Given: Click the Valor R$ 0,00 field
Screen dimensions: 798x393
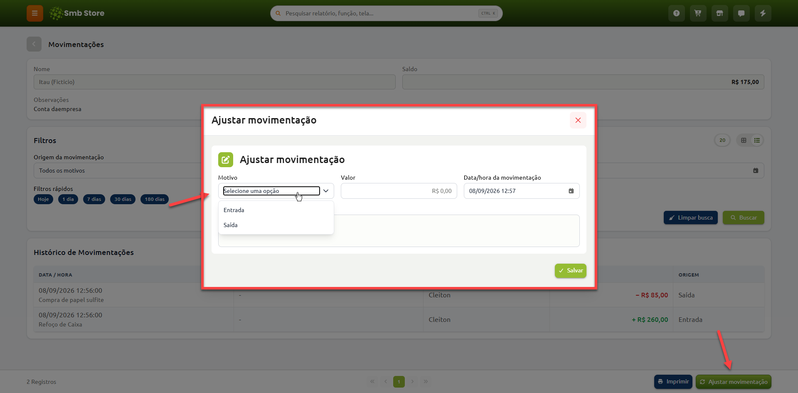Looking at the screenshot, I should coord(399,191).
